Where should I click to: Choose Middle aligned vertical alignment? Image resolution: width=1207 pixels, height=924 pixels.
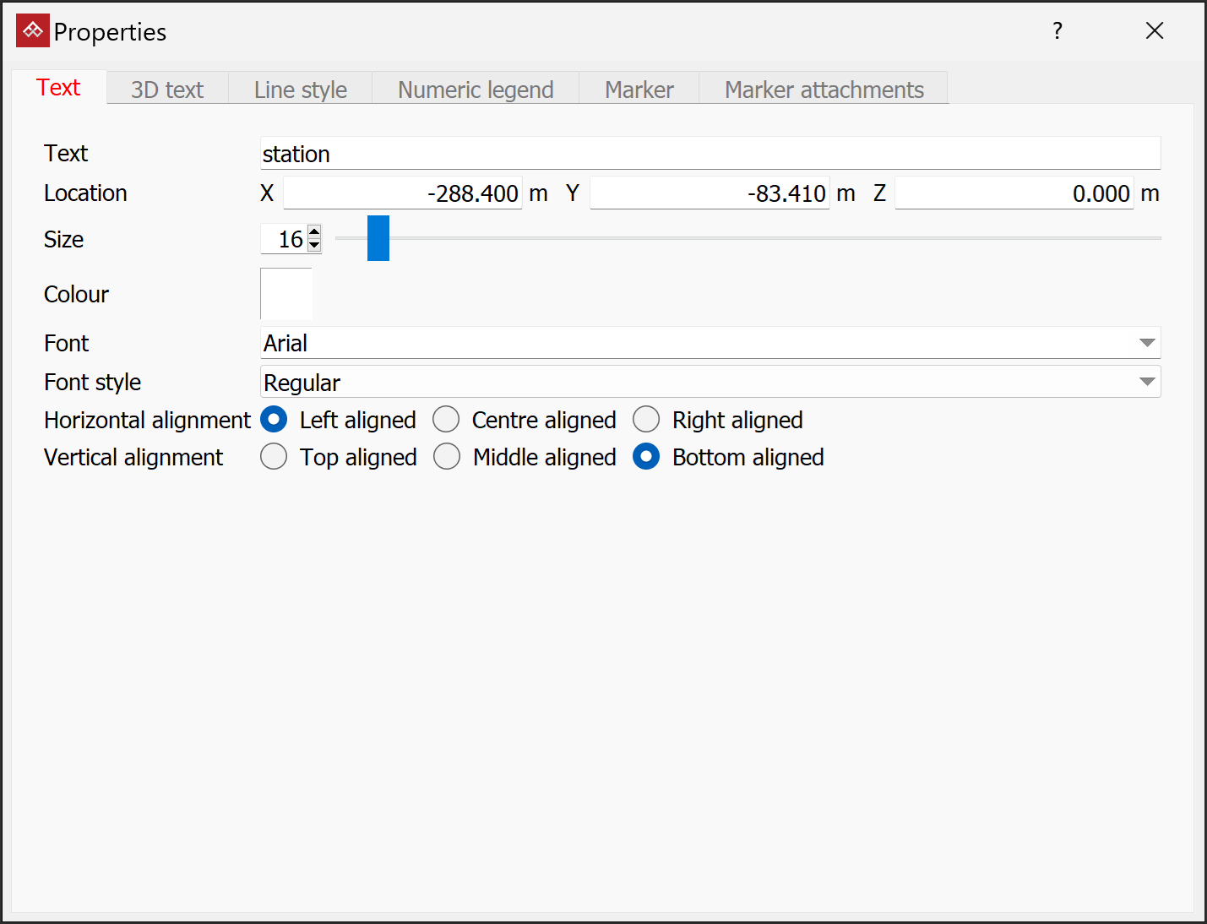[447, 457]
